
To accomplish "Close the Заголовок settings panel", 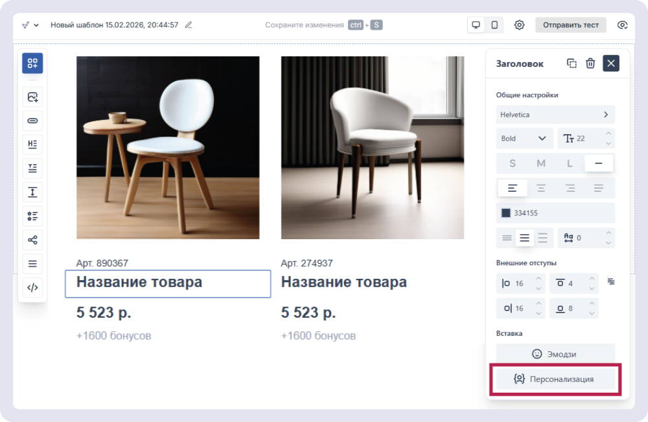I will tap(611, 64).
